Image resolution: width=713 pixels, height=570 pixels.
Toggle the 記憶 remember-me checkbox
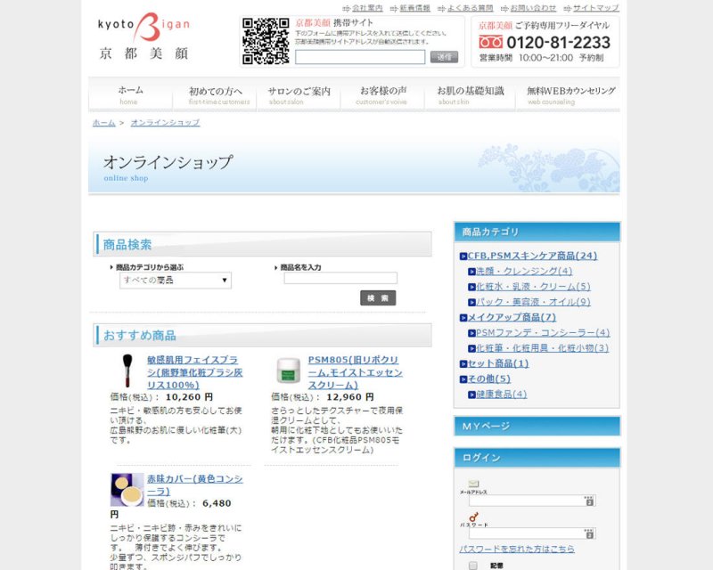(473, 565)
